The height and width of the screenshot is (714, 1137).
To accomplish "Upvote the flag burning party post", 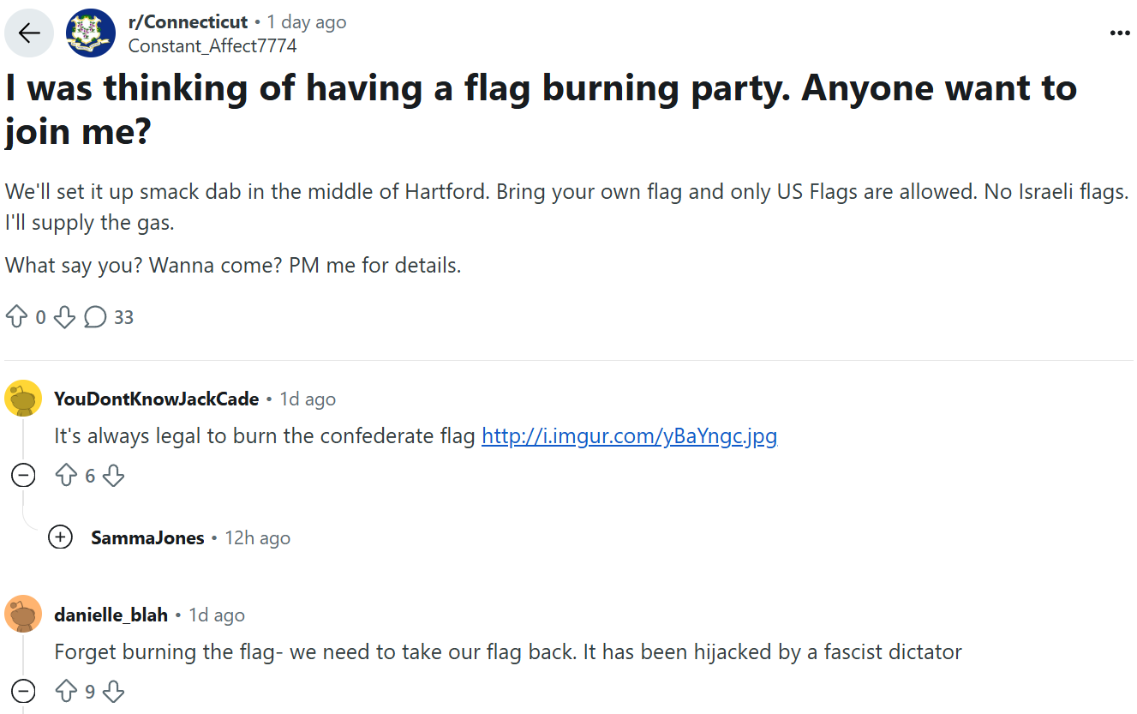I will coord(16,317).
